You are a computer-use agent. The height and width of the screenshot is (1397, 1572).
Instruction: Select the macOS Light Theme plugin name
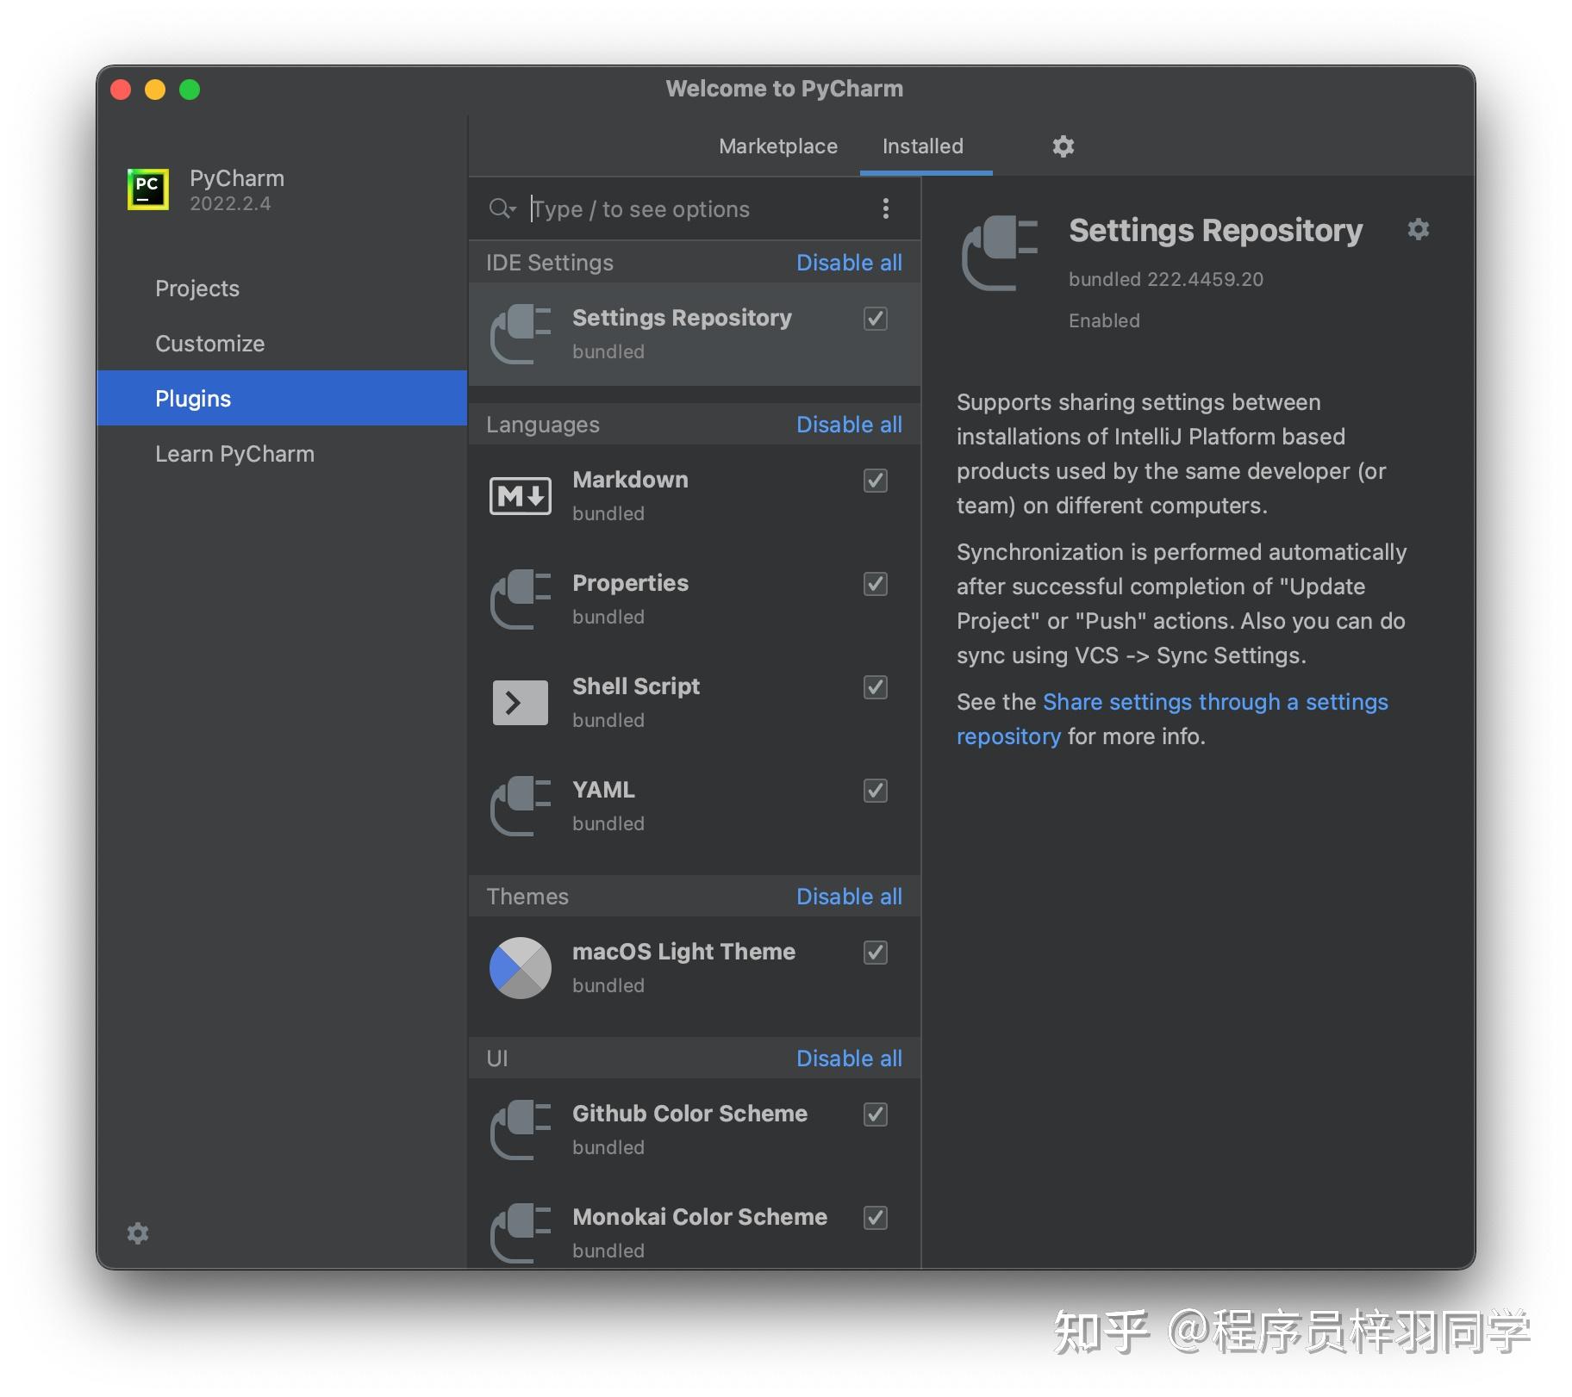coord(683,952)
